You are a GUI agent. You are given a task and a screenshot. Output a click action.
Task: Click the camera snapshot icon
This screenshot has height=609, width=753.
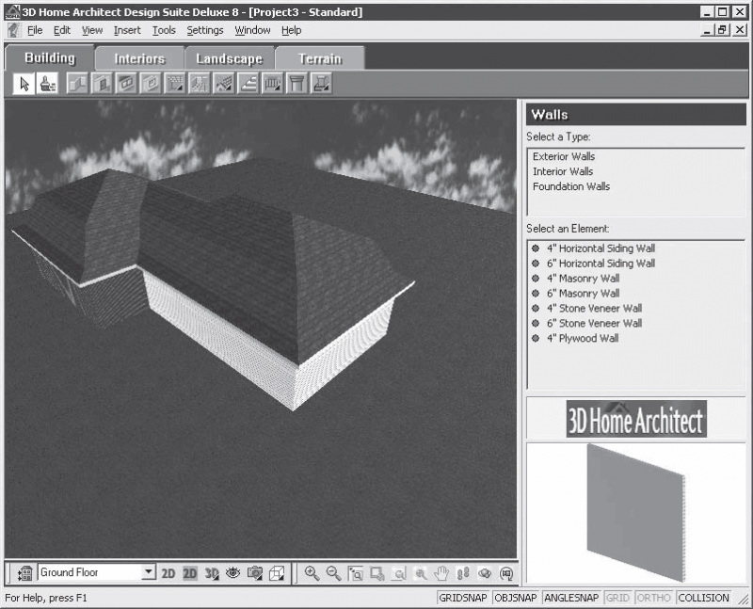click(255, 573)
